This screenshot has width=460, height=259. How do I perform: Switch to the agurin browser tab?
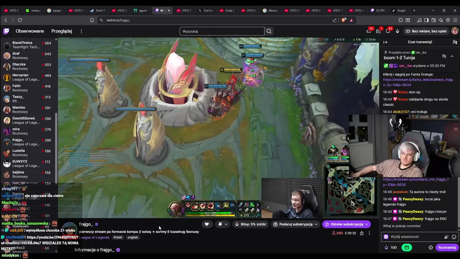pos(141,10)
